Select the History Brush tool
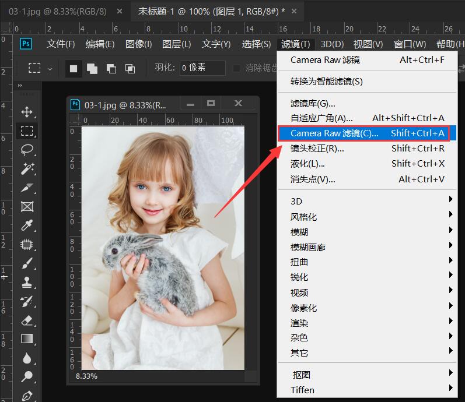The width and height of the screenshot is (465, 402). point(27,301)
